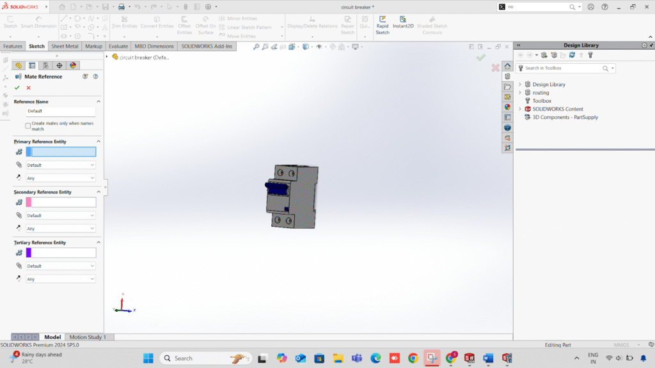Open the ConfigurationManager tab icon
655x368 pixels.
click(x=45, y=65)
